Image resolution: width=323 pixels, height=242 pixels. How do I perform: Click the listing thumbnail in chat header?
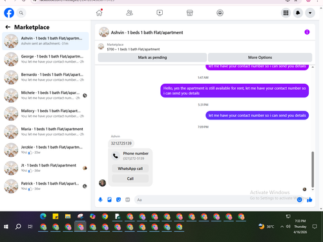(x=104, y=32)
